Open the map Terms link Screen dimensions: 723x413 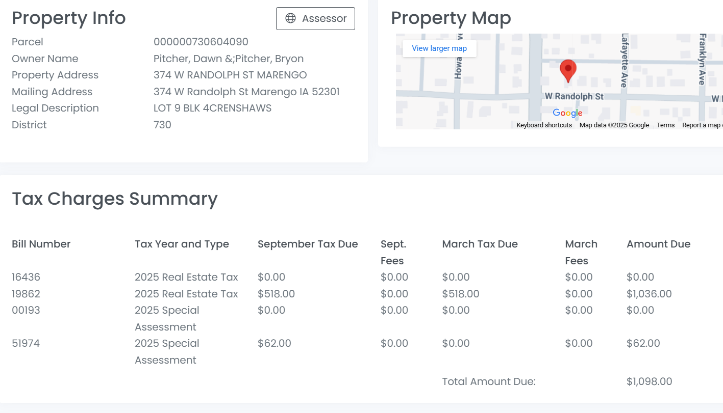point(665,125)
